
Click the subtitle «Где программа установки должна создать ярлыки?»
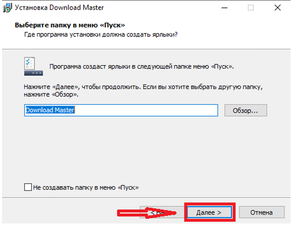click(101, 35)
